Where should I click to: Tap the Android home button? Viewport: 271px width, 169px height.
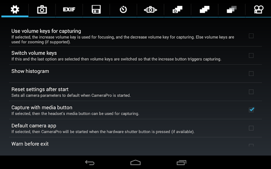pos(135,162)
